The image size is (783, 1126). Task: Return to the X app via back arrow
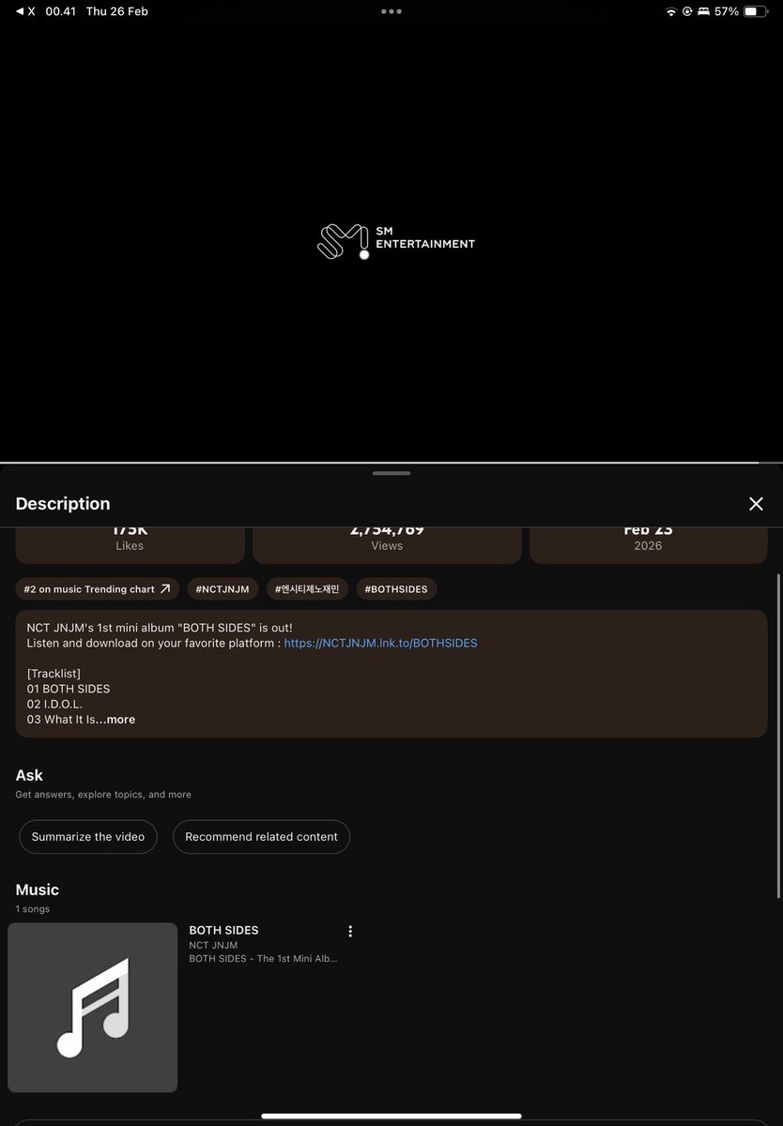coord(25,11)
